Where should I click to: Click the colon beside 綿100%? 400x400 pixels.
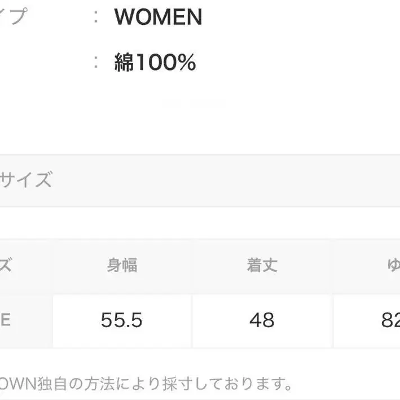click(96, 63)
